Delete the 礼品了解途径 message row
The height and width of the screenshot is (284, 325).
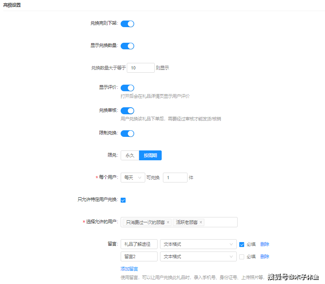pos(265,244)
